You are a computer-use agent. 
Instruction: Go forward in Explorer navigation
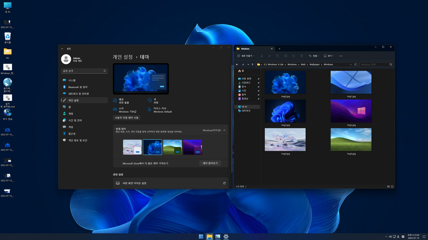243,65
